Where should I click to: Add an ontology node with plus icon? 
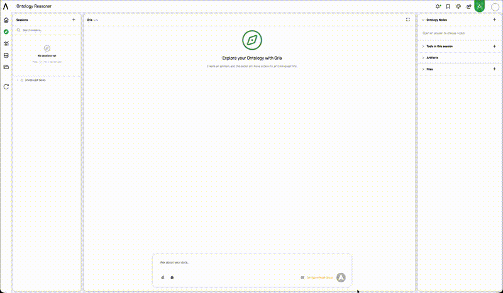point(494,19)
